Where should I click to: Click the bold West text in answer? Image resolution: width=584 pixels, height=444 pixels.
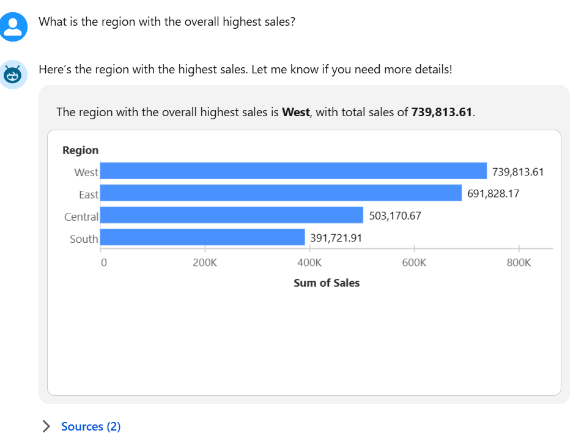(295, 113)
